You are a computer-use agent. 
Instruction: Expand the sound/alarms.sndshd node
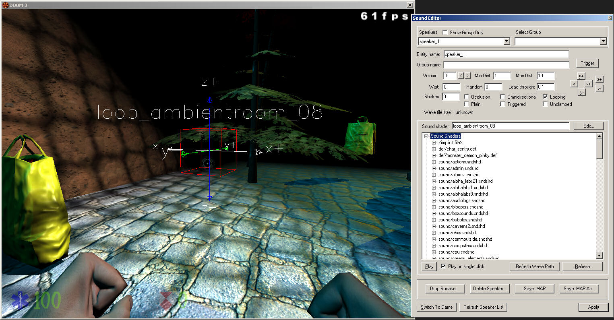434,175
